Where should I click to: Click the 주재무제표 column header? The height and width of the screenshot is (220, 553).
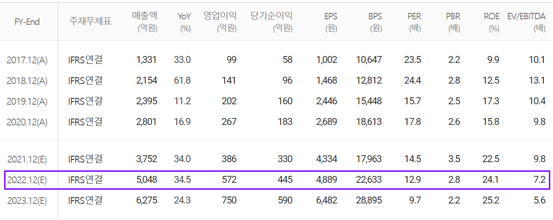coord(90,22)
